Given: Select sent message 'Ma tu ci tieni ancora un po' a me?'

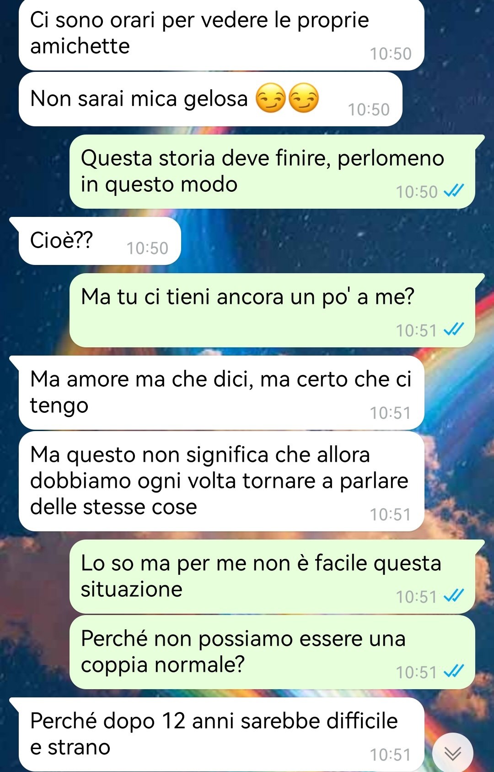Looking at the screenshot, I should point(272,310).
